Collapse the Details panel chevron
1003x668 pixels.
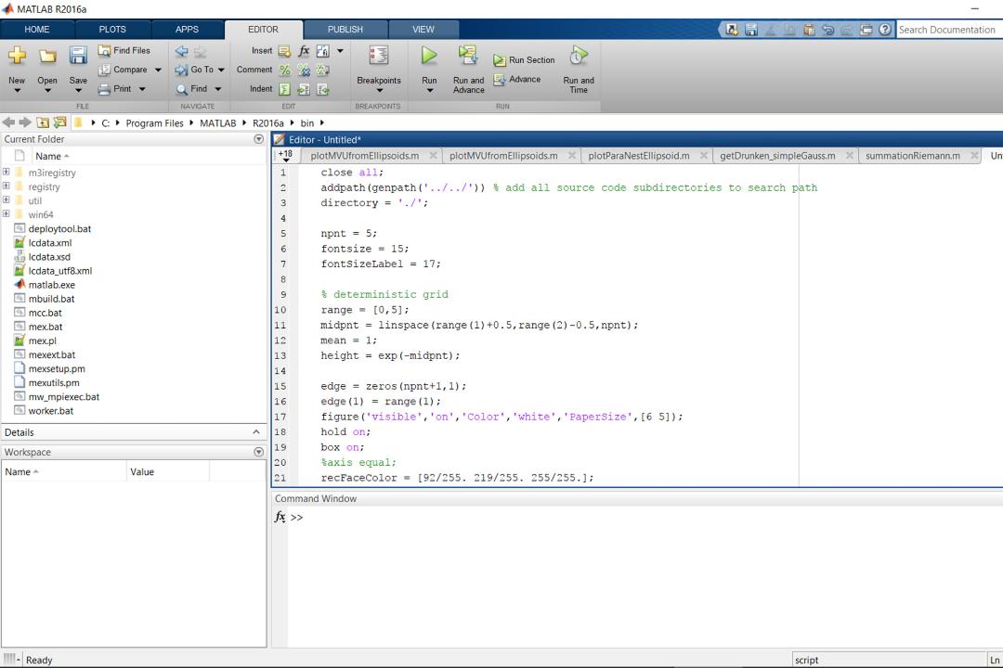[256, 432]
